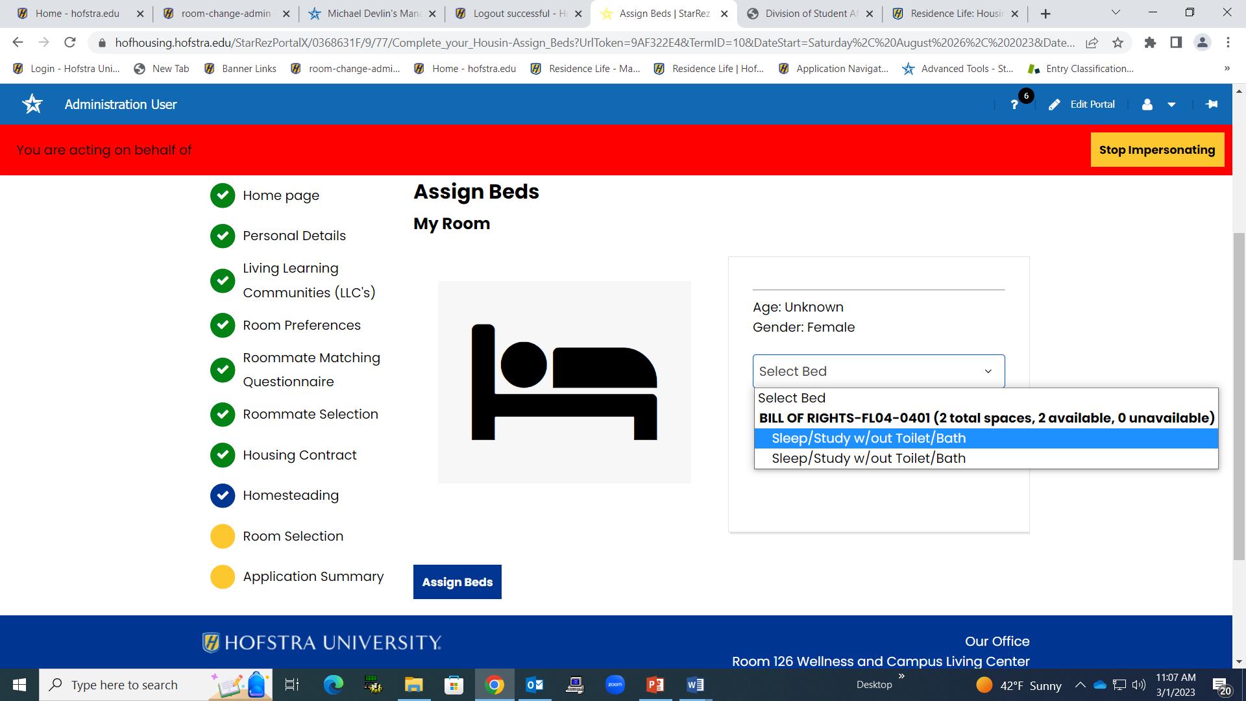Click the Room Selection yellow circle
Image resolution: width=1246 pixels, height=701 pixels.
coord(223,536)
